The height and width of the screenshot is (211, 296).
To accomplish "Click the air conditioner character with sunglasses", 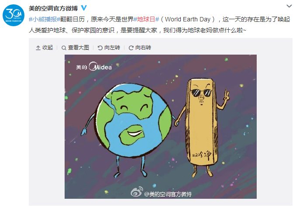I will click(202, 127).
